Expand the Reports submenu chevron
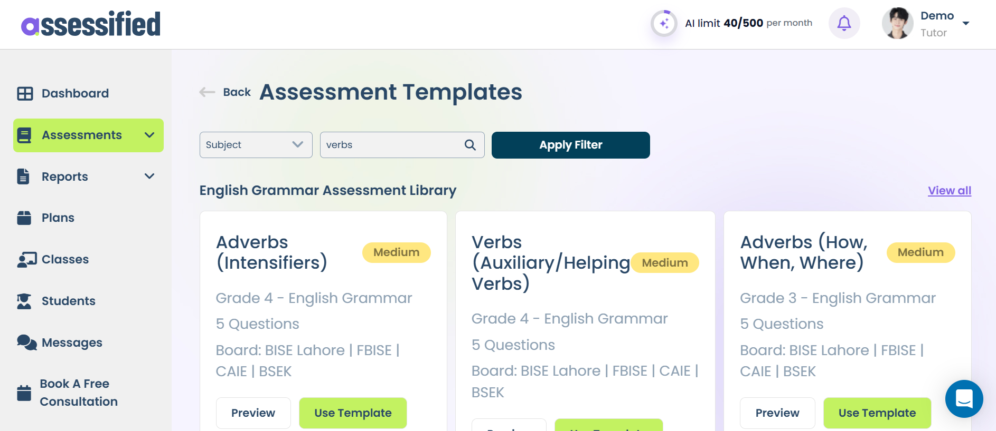This screenshot has width=996, height=431. pyautogui.click(x=149, y=177)
